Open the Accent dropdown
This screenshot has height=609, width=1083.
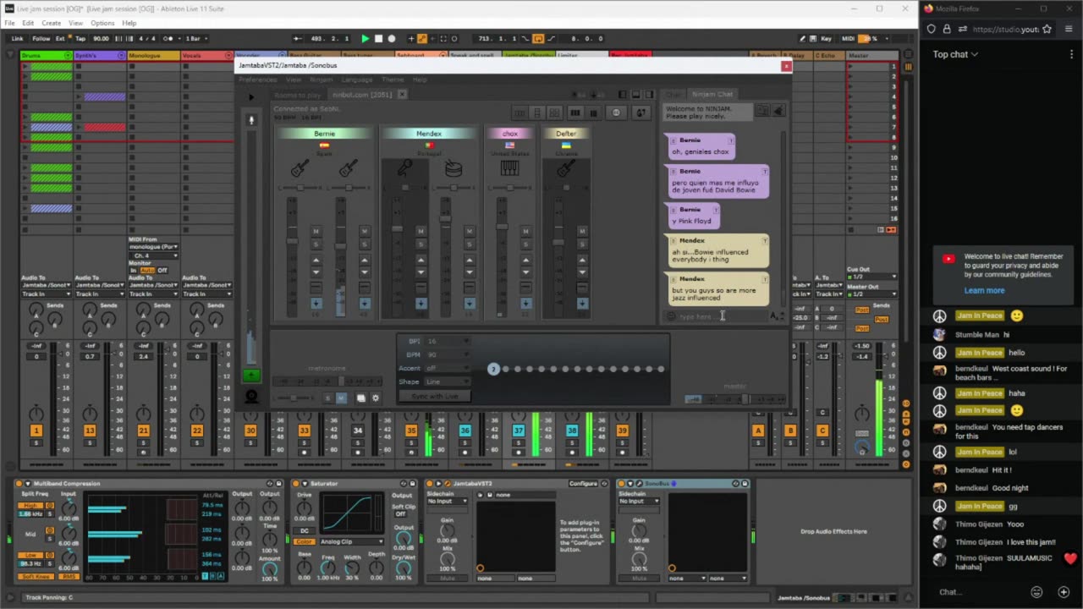[448, 368]
